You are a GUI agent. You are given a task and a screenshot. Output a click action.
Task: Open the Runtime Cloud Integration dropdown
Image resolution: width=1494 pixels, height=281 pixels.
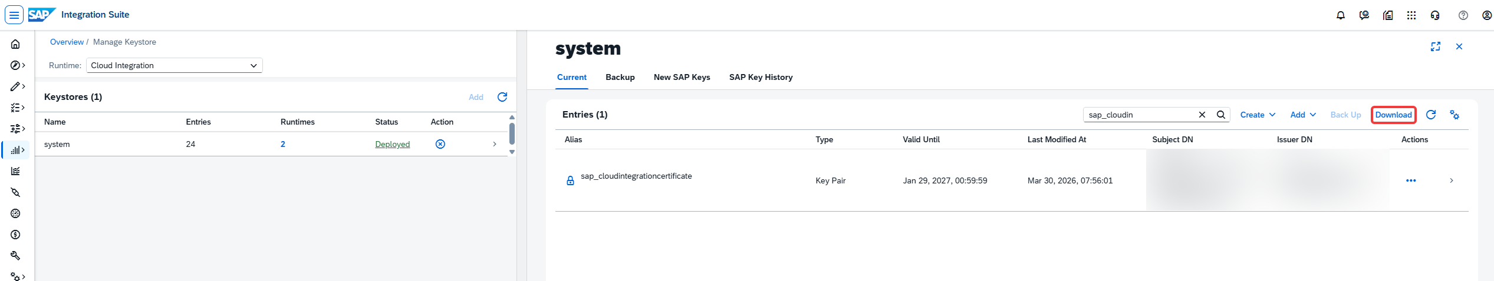tap(175, 65)
